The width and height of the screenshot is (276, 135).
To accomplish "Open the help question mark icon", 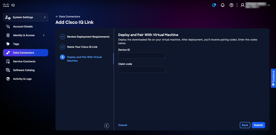I will (x=232, y=5).
